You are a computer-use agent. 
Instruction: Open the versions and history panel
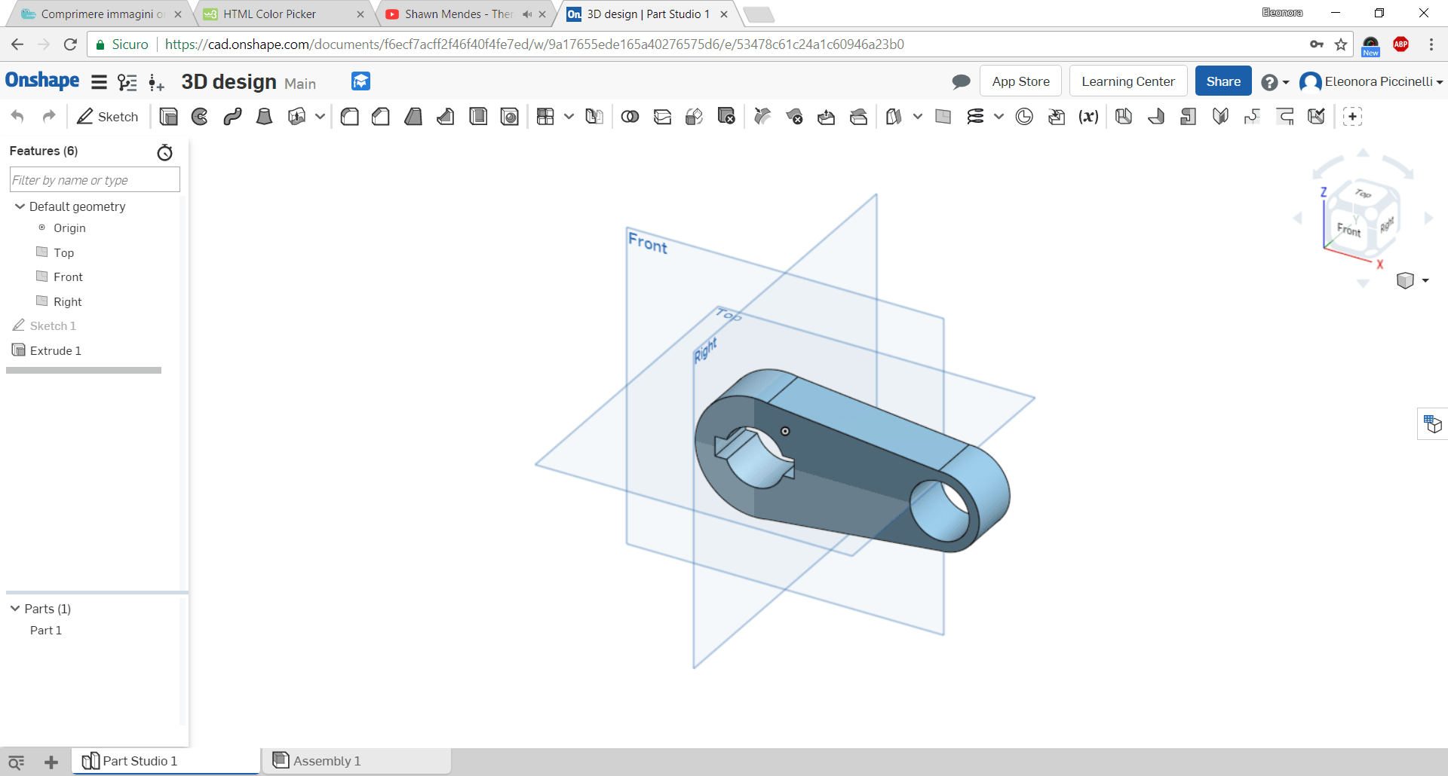[127, 82]
